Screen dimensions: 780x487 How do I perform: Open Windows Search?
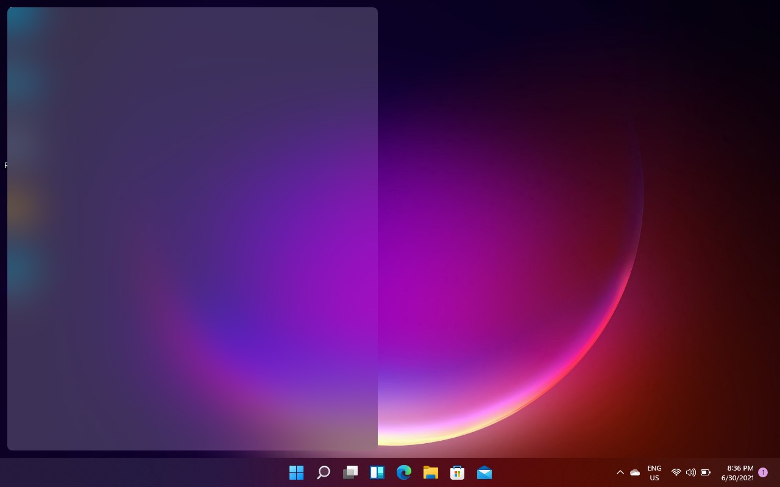pyautogui.click(x=323, y=472)
